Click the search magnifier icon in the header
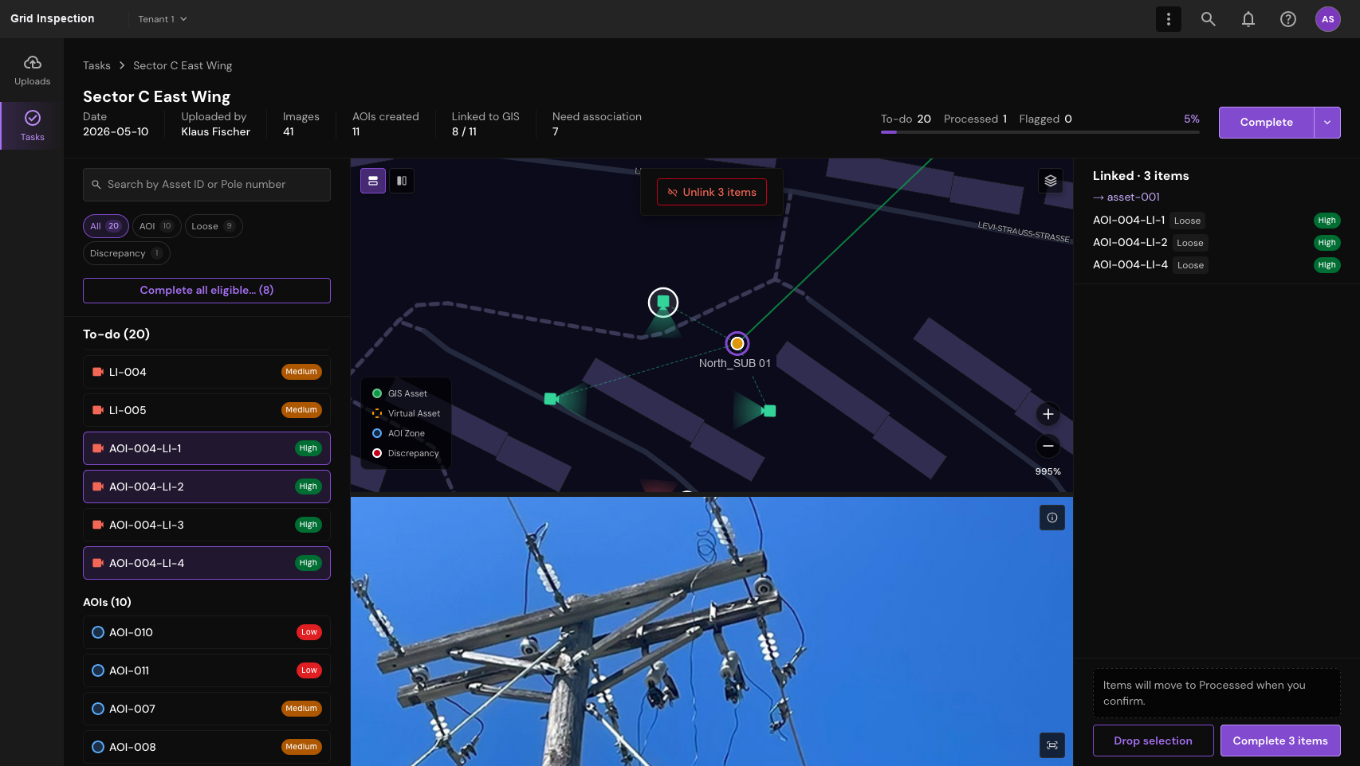Screen dimensions: 1360x766 click(x=1209, y=19)
